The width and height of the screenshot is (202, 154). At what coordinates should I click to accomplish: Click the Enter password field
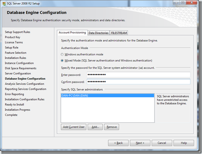(138, 75)
